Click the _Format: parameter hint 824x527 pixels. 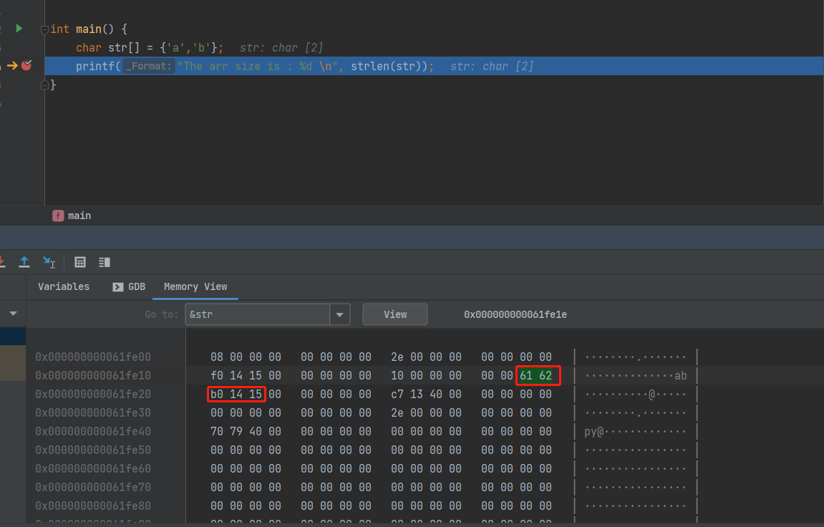(149, 66)
